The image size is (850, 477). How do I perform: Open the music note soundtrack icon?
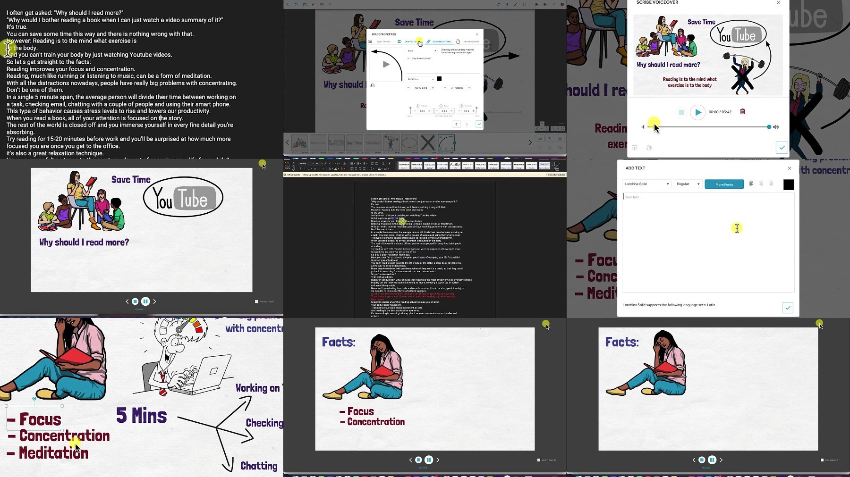tap(498, 4)
